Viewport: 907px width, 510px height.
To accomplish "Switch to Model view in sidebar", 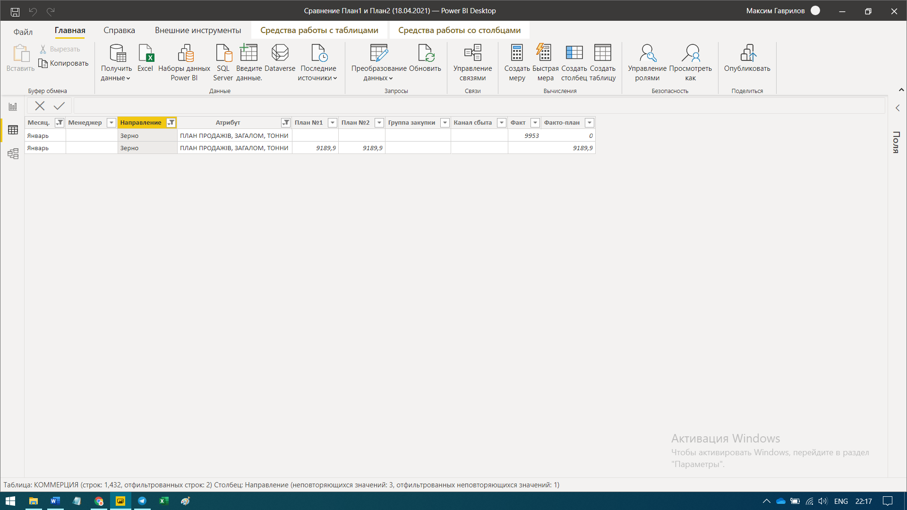I will coord(13,153).
